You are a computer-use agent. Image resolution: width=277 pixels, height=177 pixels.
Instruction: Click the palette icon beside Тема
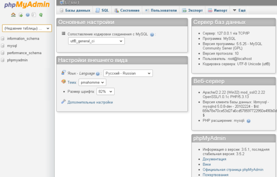(63, 81)
